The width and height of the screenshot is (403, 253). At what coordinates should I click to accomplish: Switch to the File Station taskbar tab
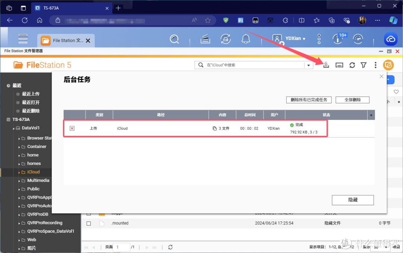coord(66,40)
